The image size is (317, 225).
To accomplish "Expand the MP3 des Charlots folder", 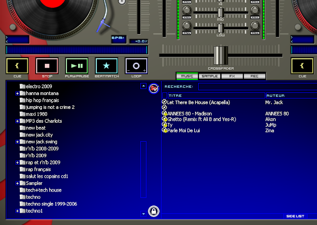I will [17, 121].
